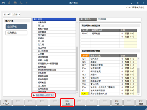Image resolution: width=147 pixels, height=110 pixels.
Task: Select 売上総利益 in the list
Action: tap(54, 51)
